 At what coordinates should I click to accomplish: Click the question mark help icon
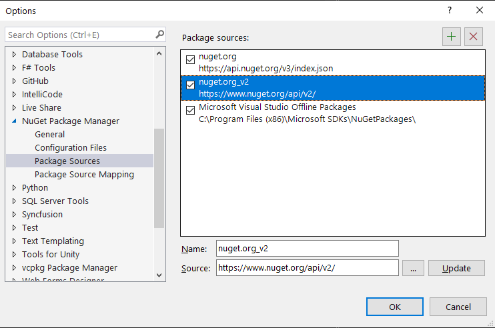tap(450, 11)
